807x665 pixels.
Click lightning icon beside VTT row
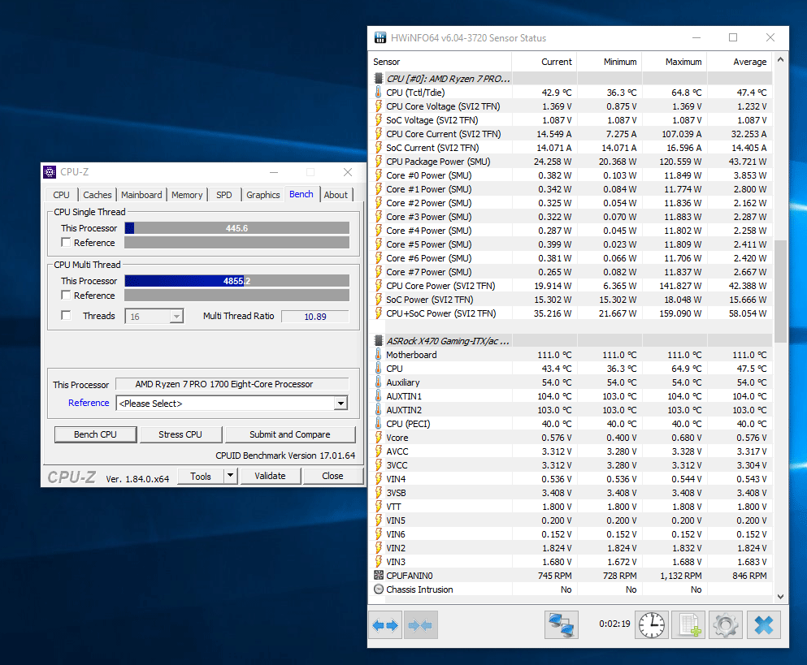pos(378,506)
